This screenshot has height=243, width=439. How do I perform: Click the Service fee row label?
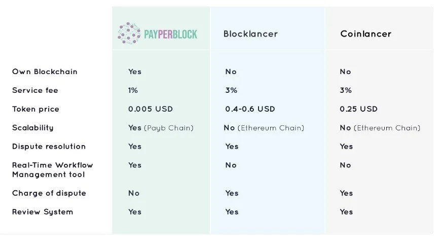click(35, 90)
